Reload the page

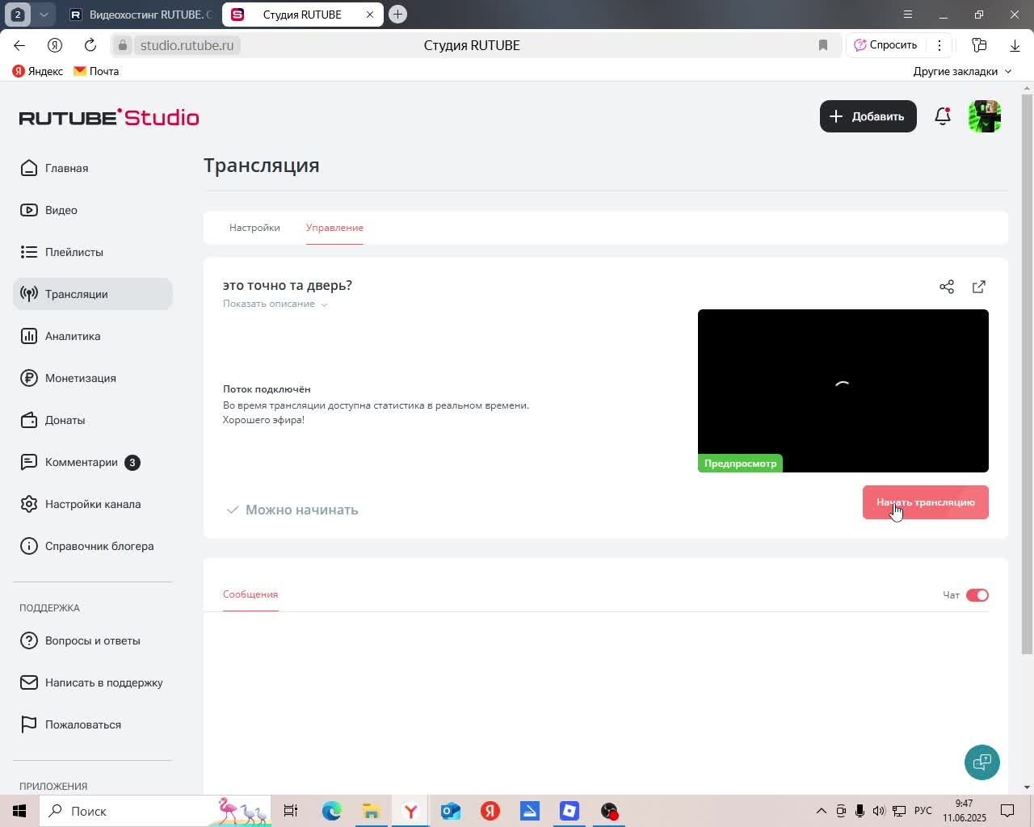[x=90, y=45]
